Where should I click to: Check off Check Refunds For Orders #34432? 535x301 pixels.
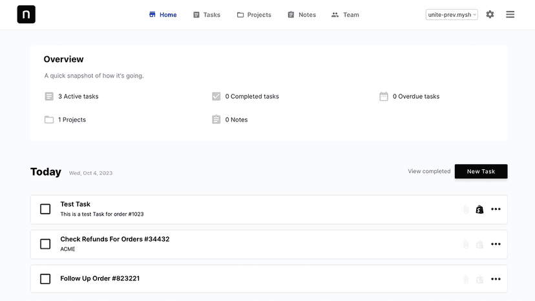(45, 244)
